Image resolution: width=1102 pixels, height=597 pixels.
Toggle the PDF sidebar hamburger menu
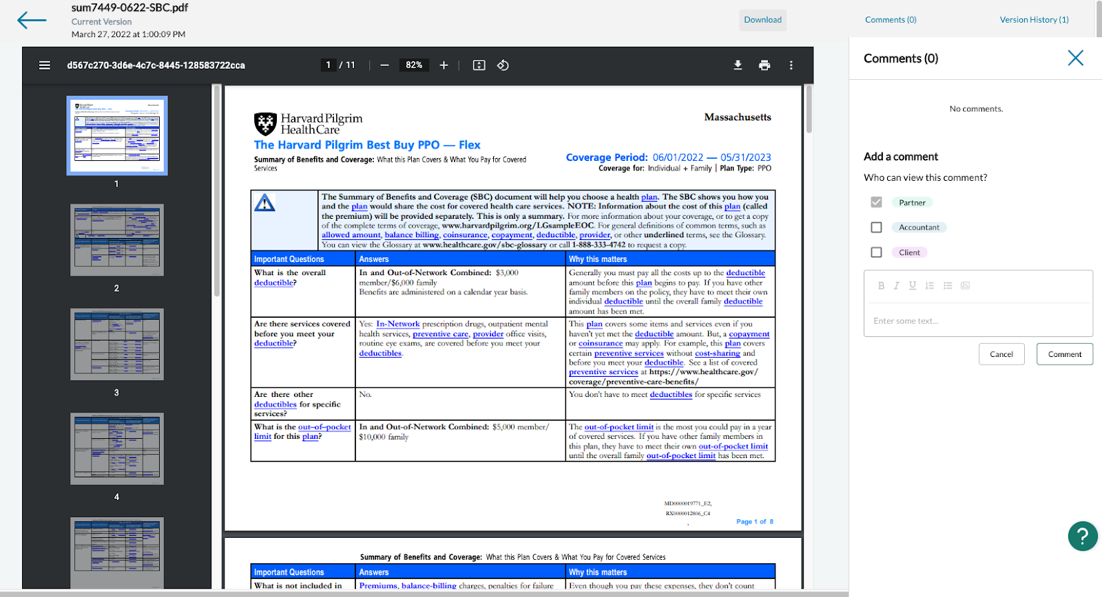(45, 65)
